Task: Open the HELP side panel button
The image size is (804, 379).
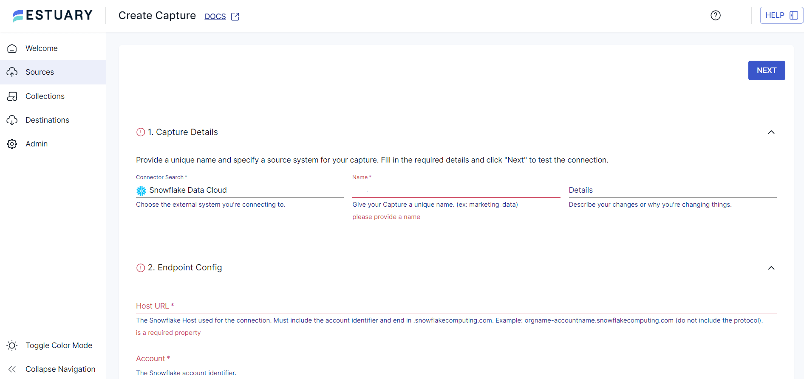Action: pyautogui.click(x=781, y=15)
